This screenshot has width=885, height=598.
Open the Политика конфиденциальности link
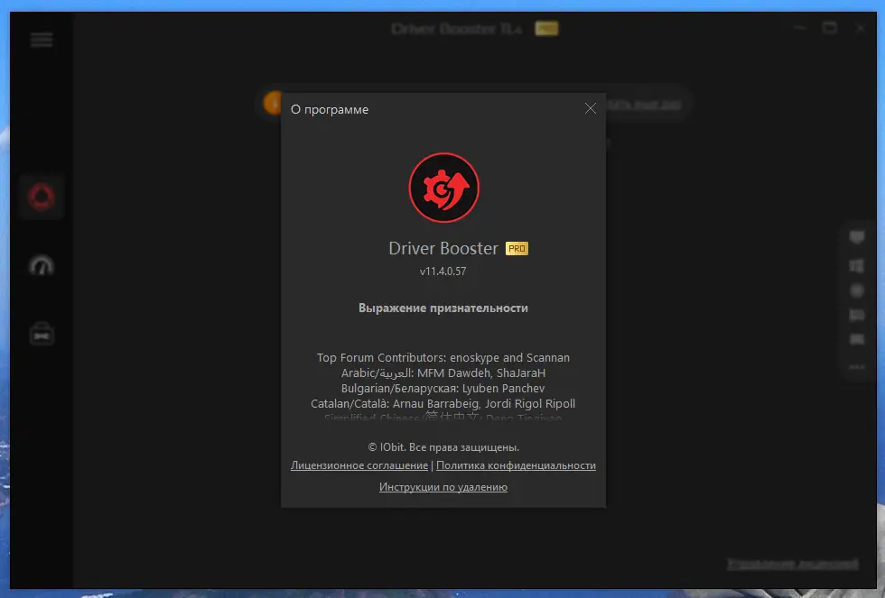pos(516,465)
